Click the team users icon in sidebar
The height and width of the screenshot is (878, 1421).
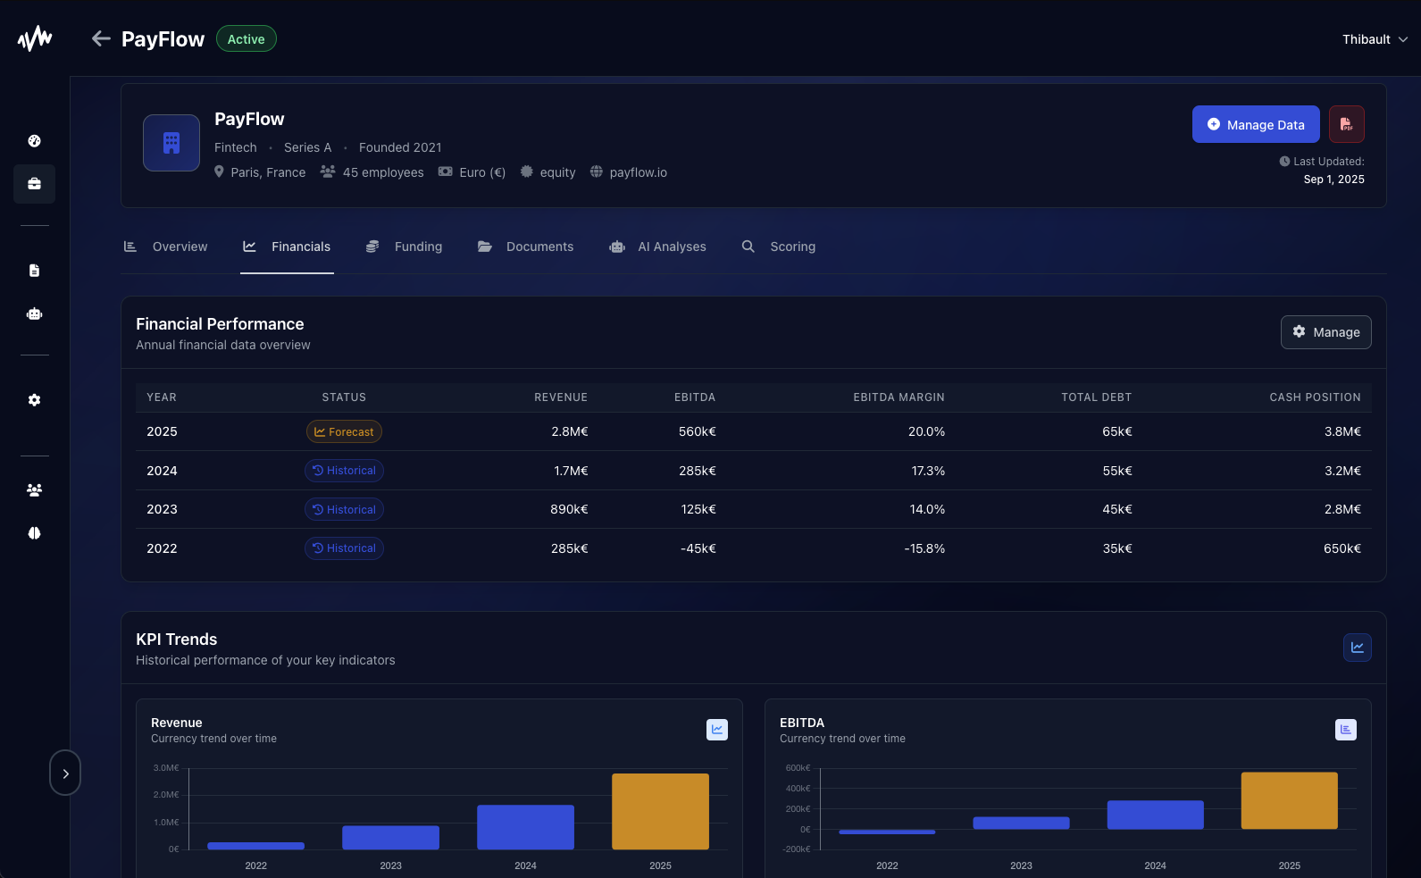coord(35,490)
